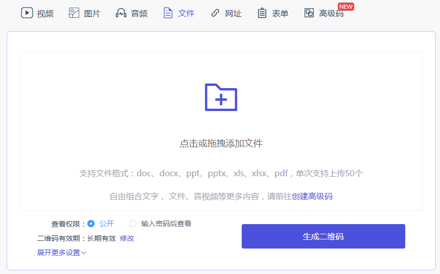Click the picture icon next to 图片
The image size is (440, 274).
pyautogui.click(x=74, y=13)
